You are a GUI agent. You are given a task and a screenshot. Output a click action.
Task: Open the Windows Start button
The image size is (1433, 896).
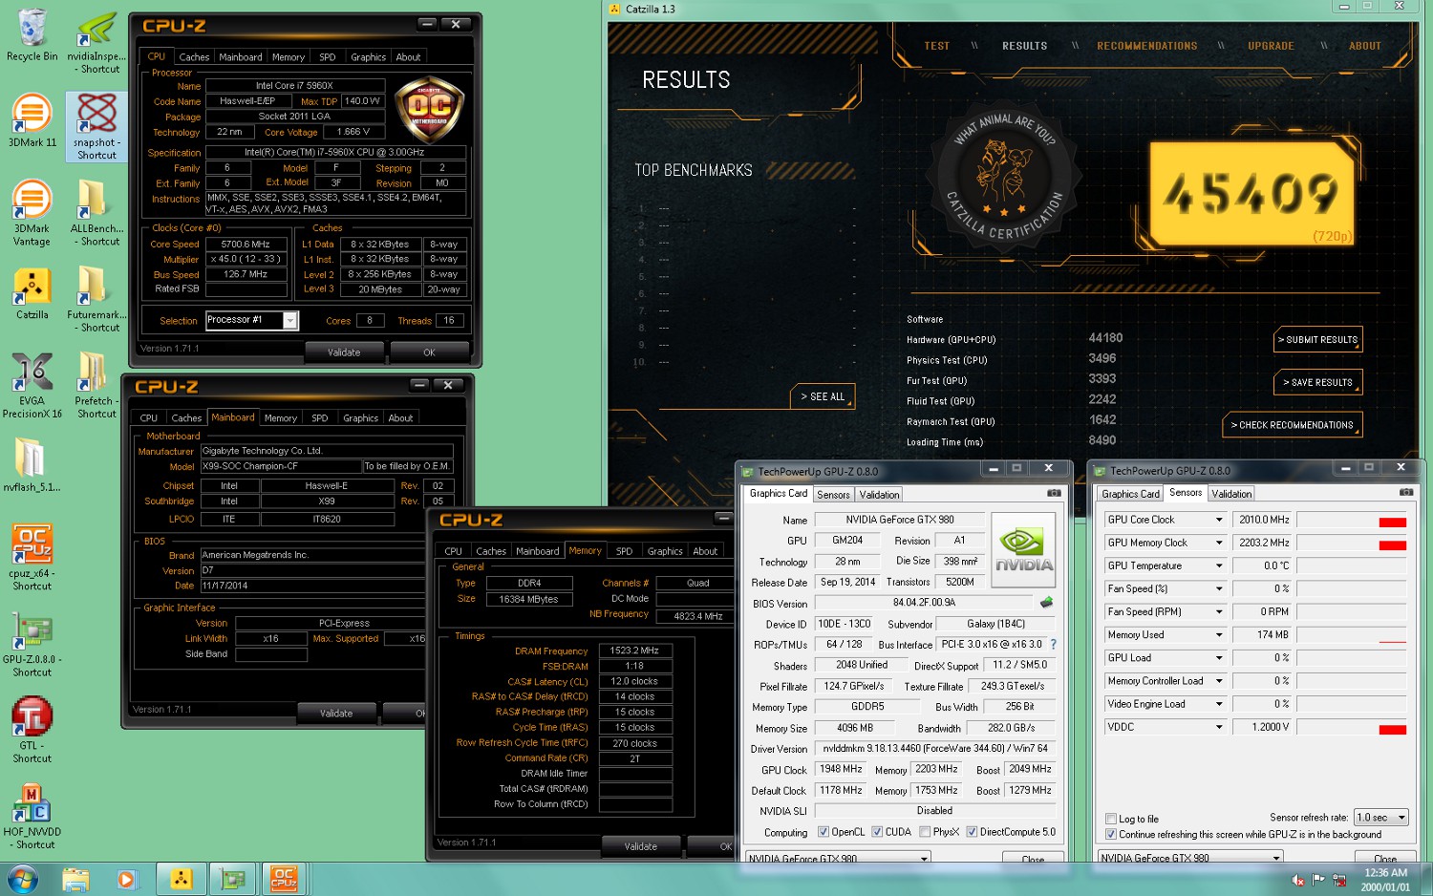tap(23, 879)
